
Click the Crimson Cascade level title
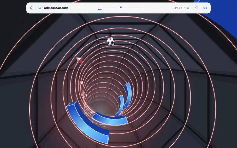(56, 8)
